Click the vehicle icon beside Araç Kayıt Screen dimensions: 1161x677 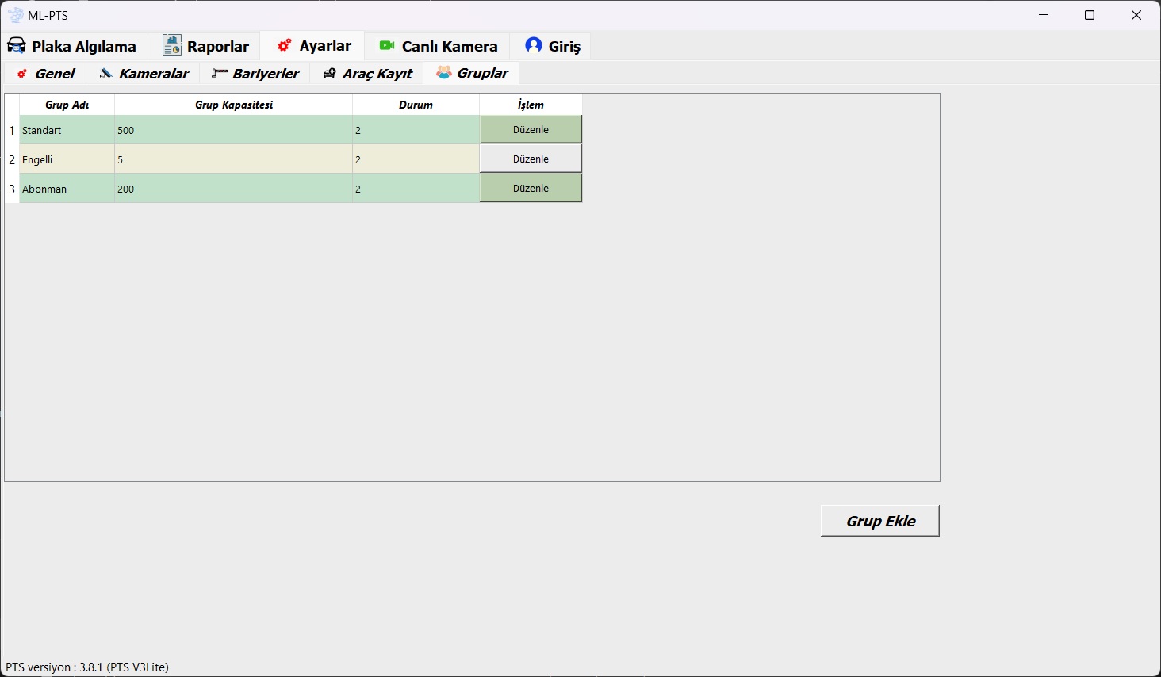pos(329,74)
